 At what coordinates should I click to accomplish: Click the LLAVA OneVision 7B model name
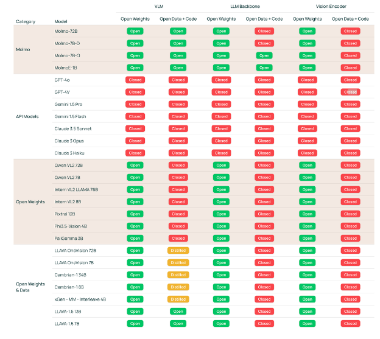[74, 263]
